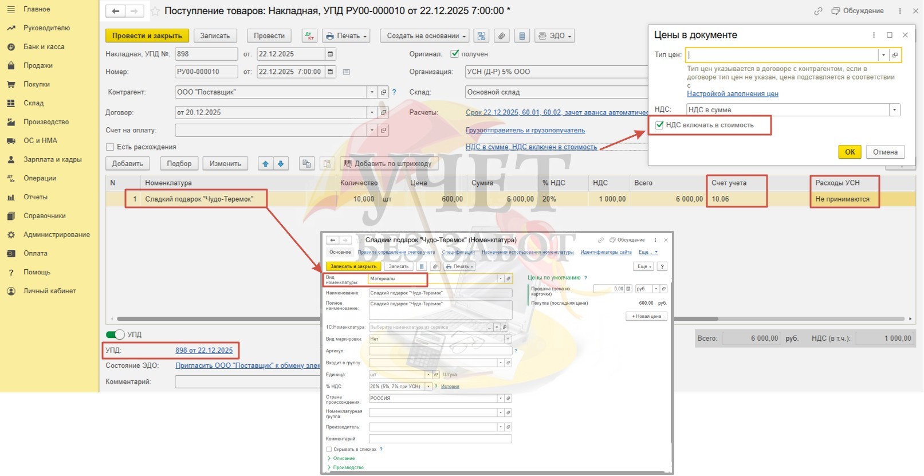The image size is (924, 476).
Task: Click the back navigation arrow icon
Action: [115, 11]
